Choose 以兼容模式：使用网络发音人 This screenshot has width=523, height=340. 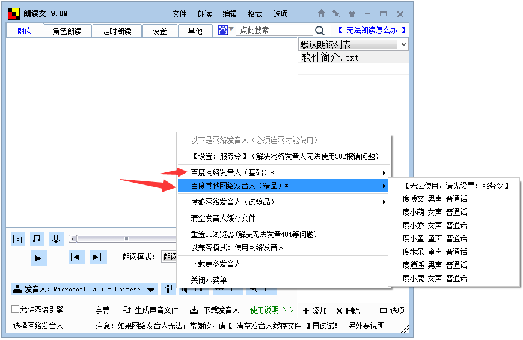[x=284, y=247]
